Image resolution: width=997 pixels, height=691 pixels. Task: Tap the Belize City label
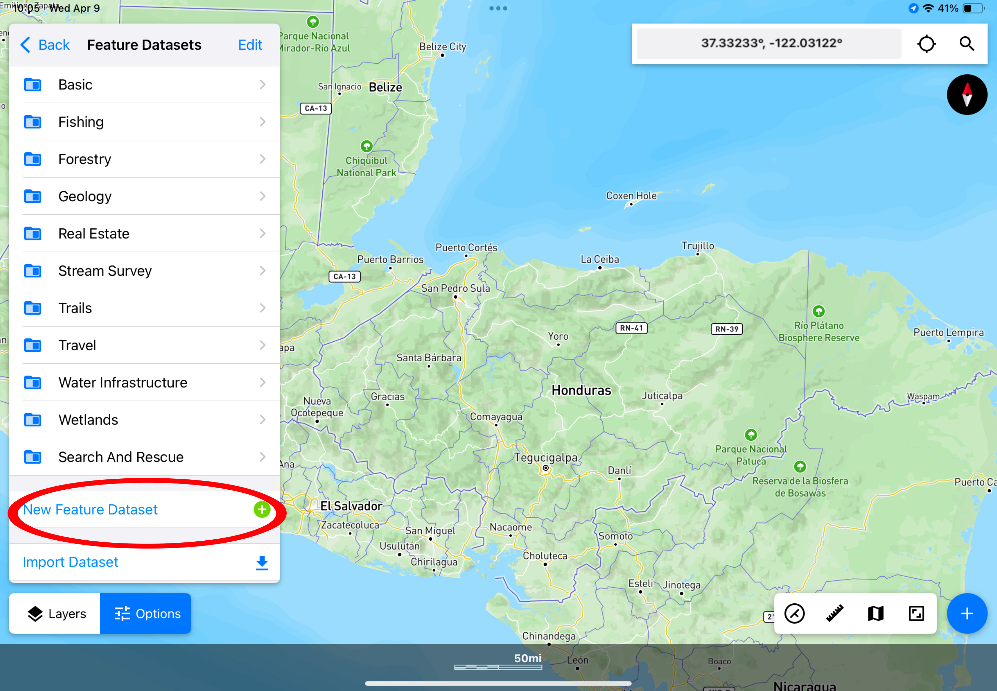442,47
